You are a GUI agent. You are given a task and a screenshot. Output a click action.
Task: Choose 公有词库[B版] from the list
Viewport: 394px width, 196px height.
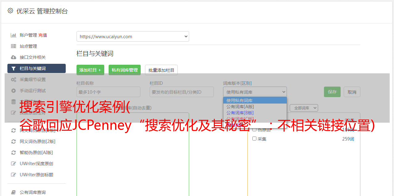pyautogui.click(x=255, y=113)
